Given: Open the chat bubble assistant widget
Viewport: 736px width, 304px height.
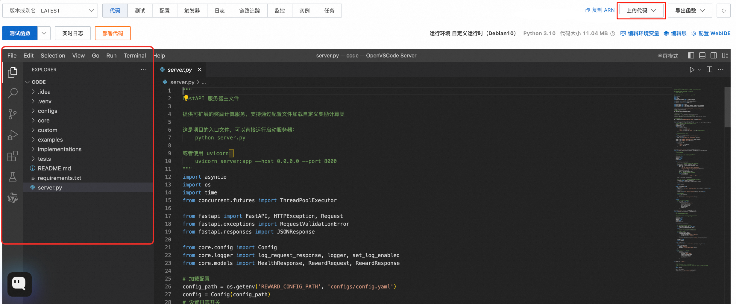Looking at the screenshot, I should [19, 284].
